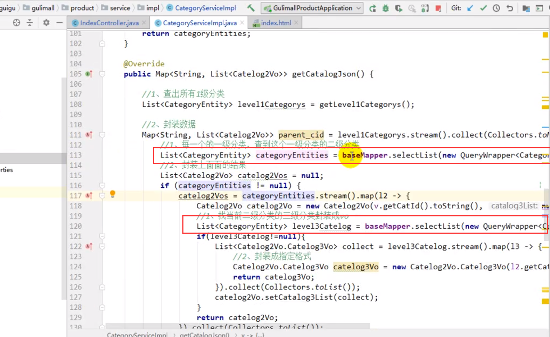Collapse the getCatalogJson method fold on line 105
Image resolution: width=550 pixels, height=337 pixels.
tap(102, 74)
